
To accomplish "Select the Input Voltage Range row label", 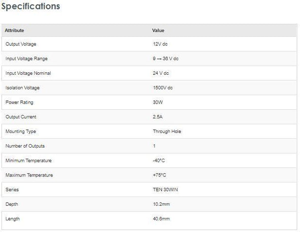I will click(x=26, y=59).
